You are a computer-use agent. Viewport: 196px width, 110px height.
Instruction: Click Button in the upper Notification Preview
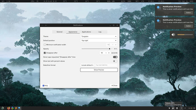point(189,13)
